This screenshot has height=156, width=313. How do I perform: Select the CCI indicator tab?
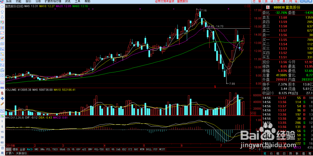coord(131,149)
